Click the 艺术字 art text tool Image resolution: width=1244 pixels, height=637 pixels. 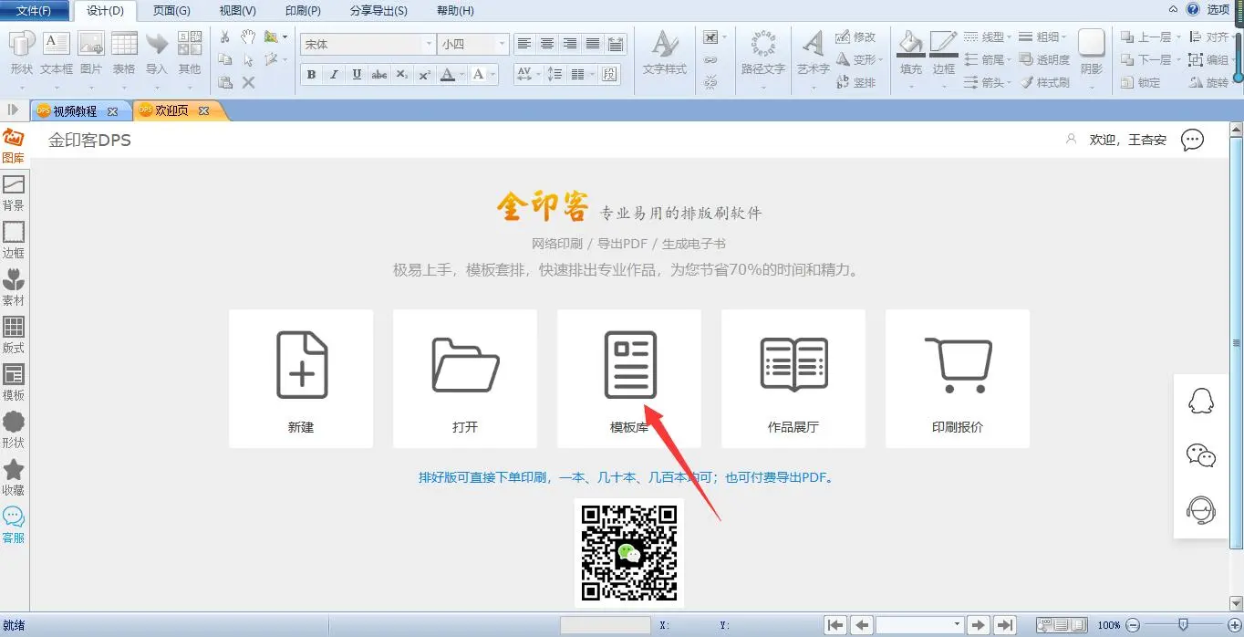pyautogui.click(x=813, y=53)
